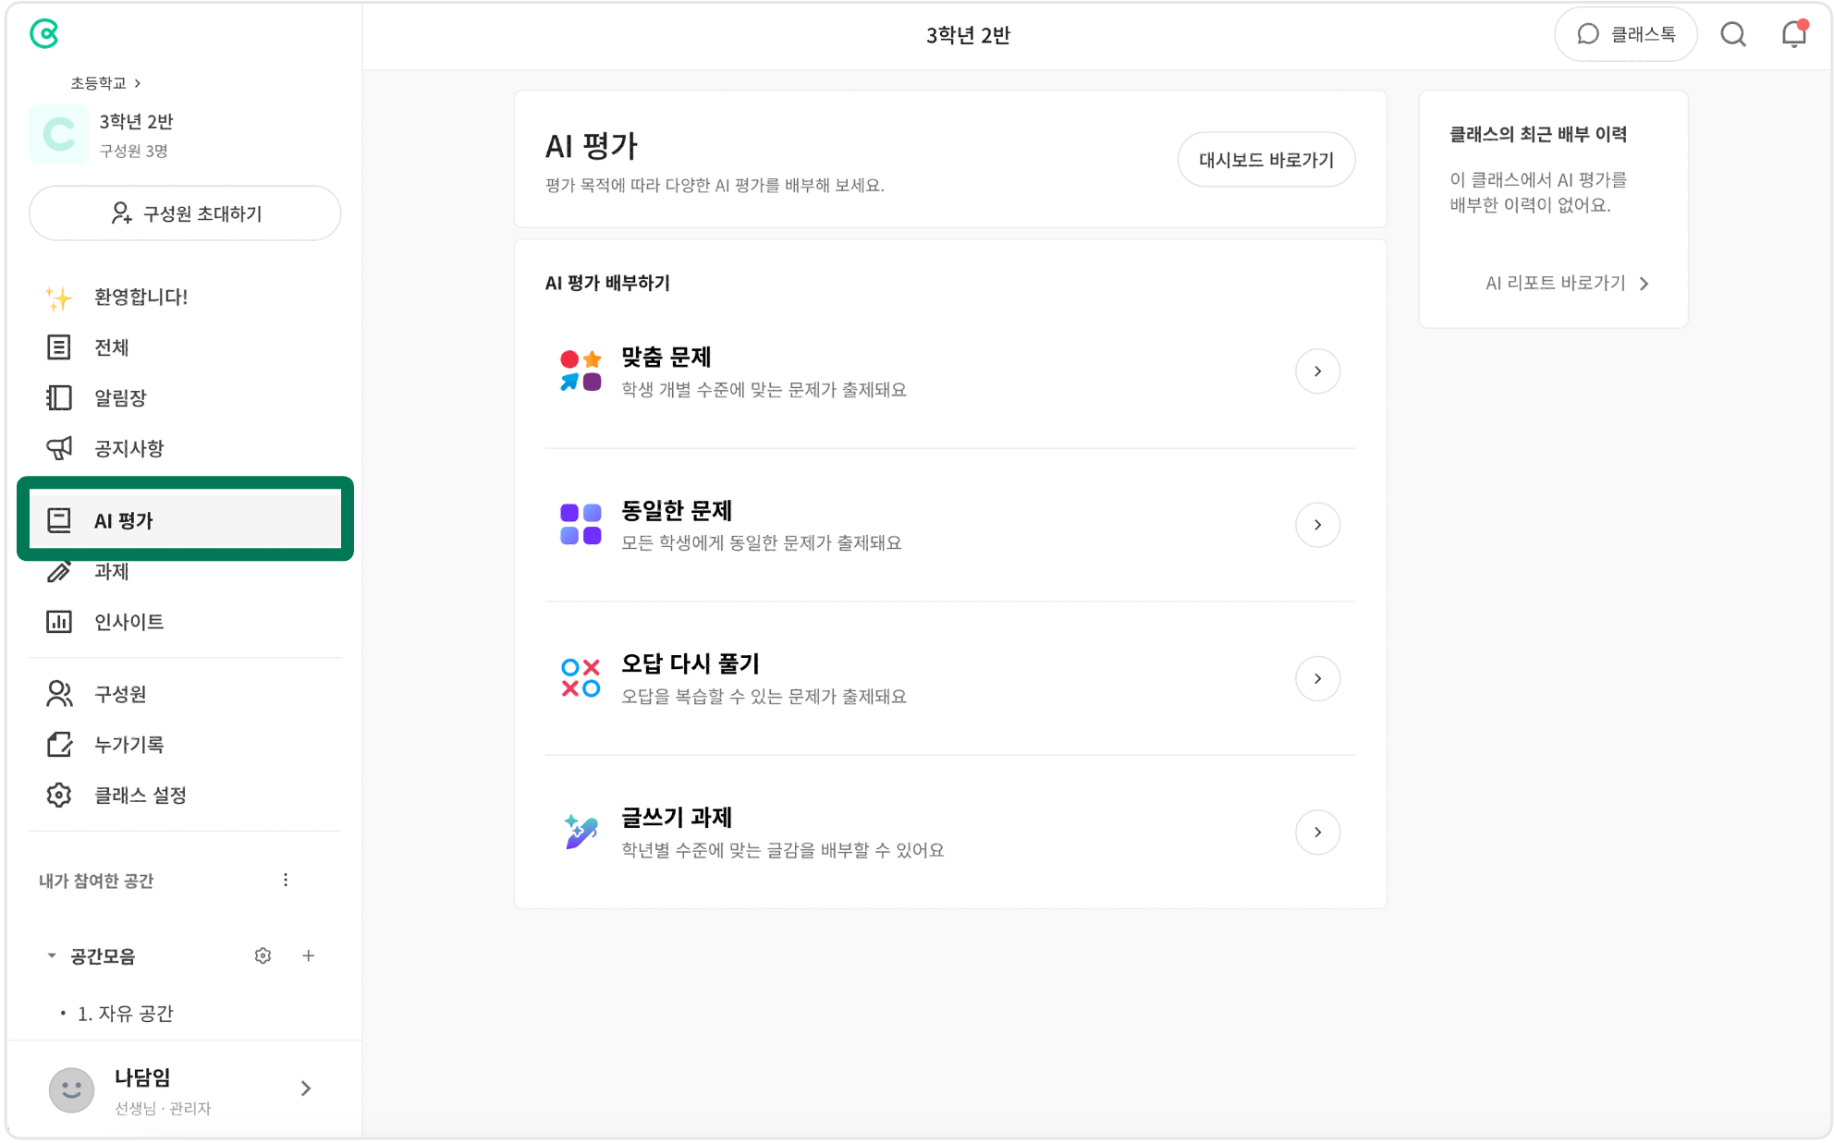
Task: Open 공간모음 settings gear icon
Action: (x=263, y=955)
